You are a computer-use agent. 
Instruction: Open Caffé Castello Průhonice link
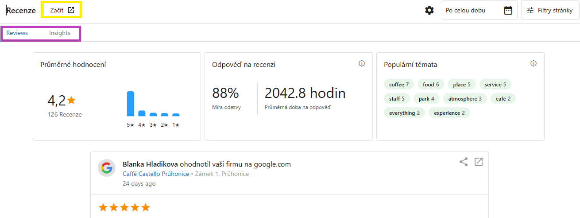156,174
